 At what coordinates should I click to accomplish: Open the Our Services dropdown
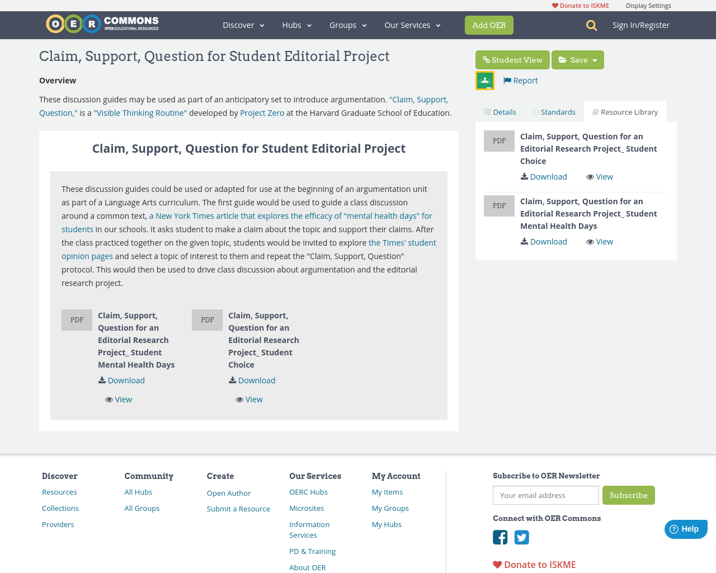[x=412, y=25]
